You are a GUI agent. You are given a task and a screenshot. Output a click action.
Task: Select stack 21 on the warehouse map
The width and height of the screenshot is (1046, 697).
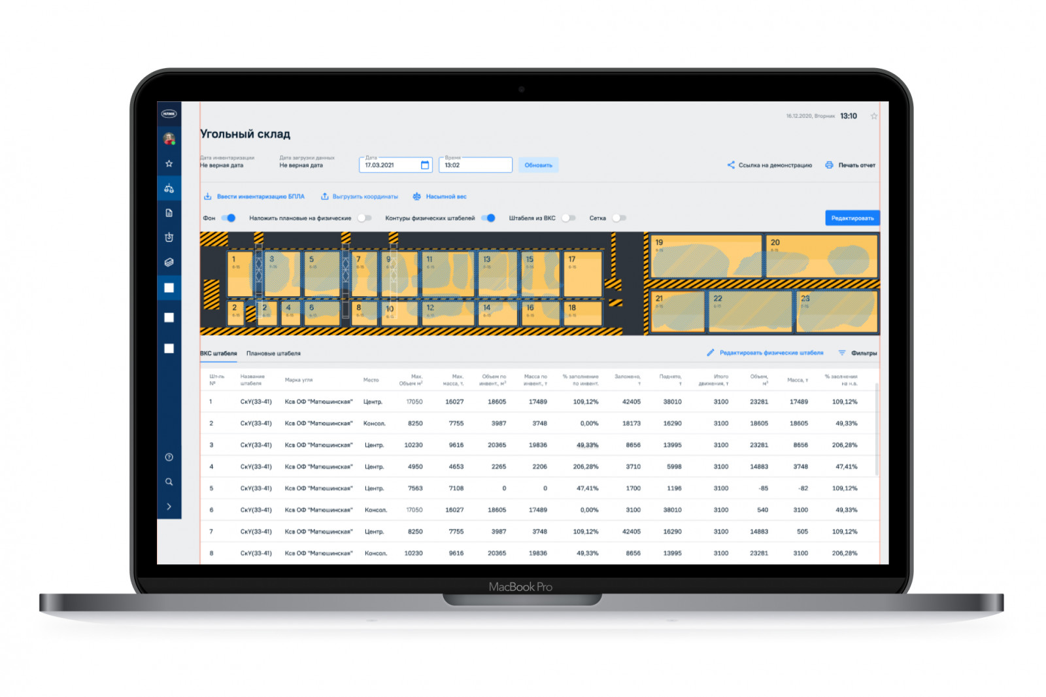[x=678, y=311]
